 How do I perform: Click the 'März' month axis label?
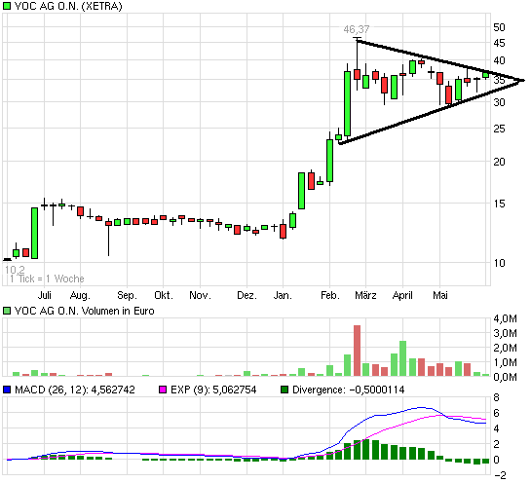coord(365,295)
